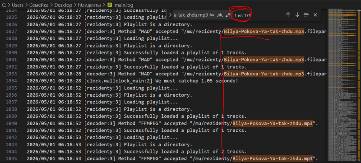Image resolution: width=361 pixels, height=163 pixels.
Task: Click line number 1038 in the gutter
Action: 11,109
